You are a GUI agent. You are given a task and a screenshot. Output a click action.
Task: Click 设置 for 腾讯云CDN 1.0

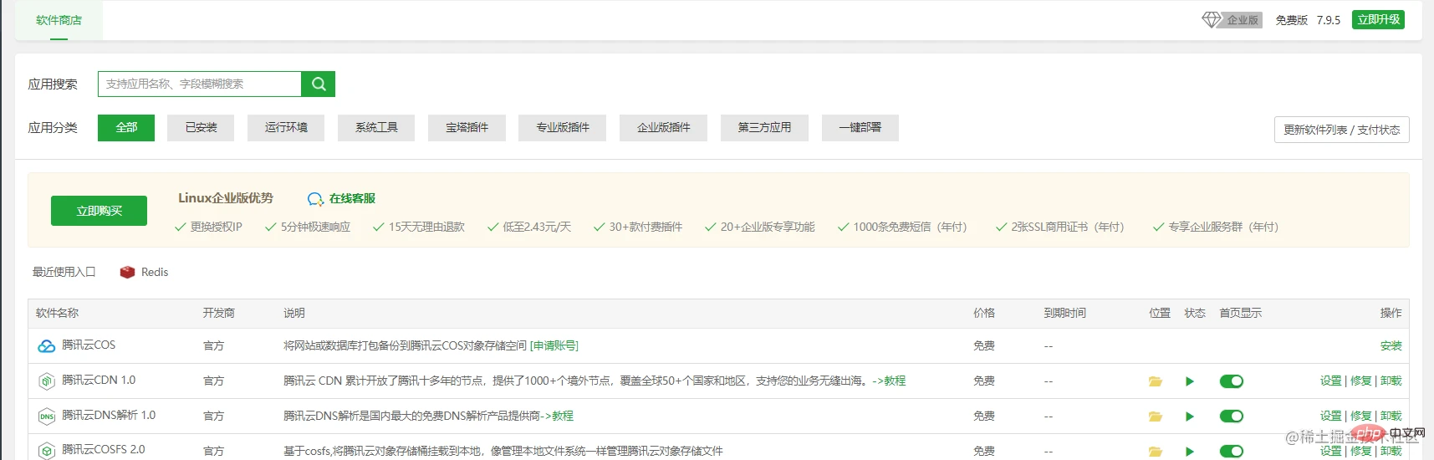1330,381
